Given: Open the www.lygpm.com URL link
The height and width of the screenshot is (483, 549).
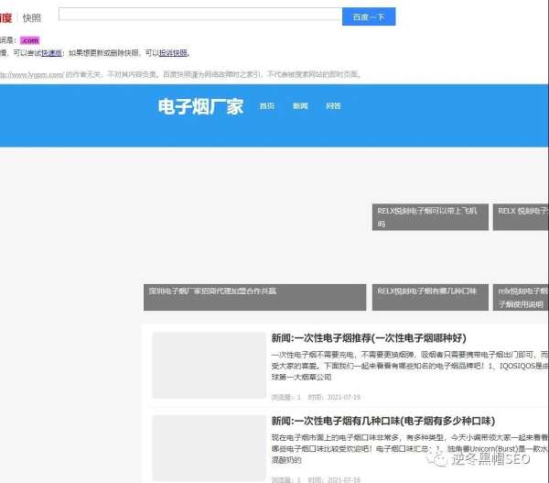Looking at the screenshot, I should tap(31, 75).
